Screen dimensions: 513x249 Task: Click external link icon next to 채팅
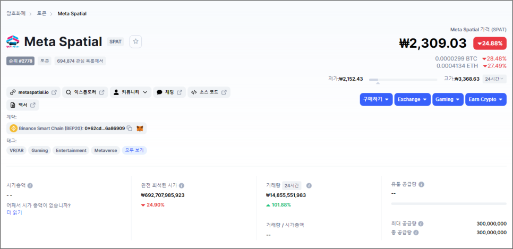pyautogui.click(x=179, y=92)
